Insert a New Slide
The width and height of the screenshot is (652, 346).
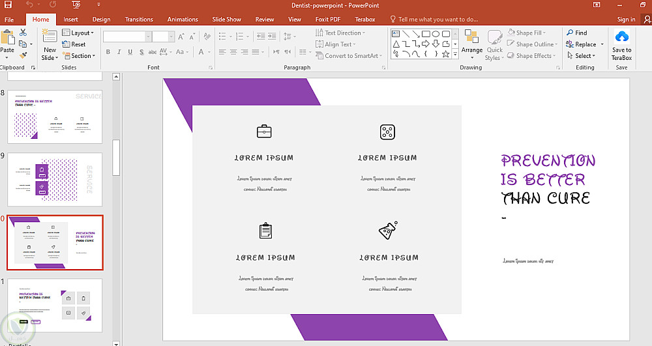tap(50, 44)
